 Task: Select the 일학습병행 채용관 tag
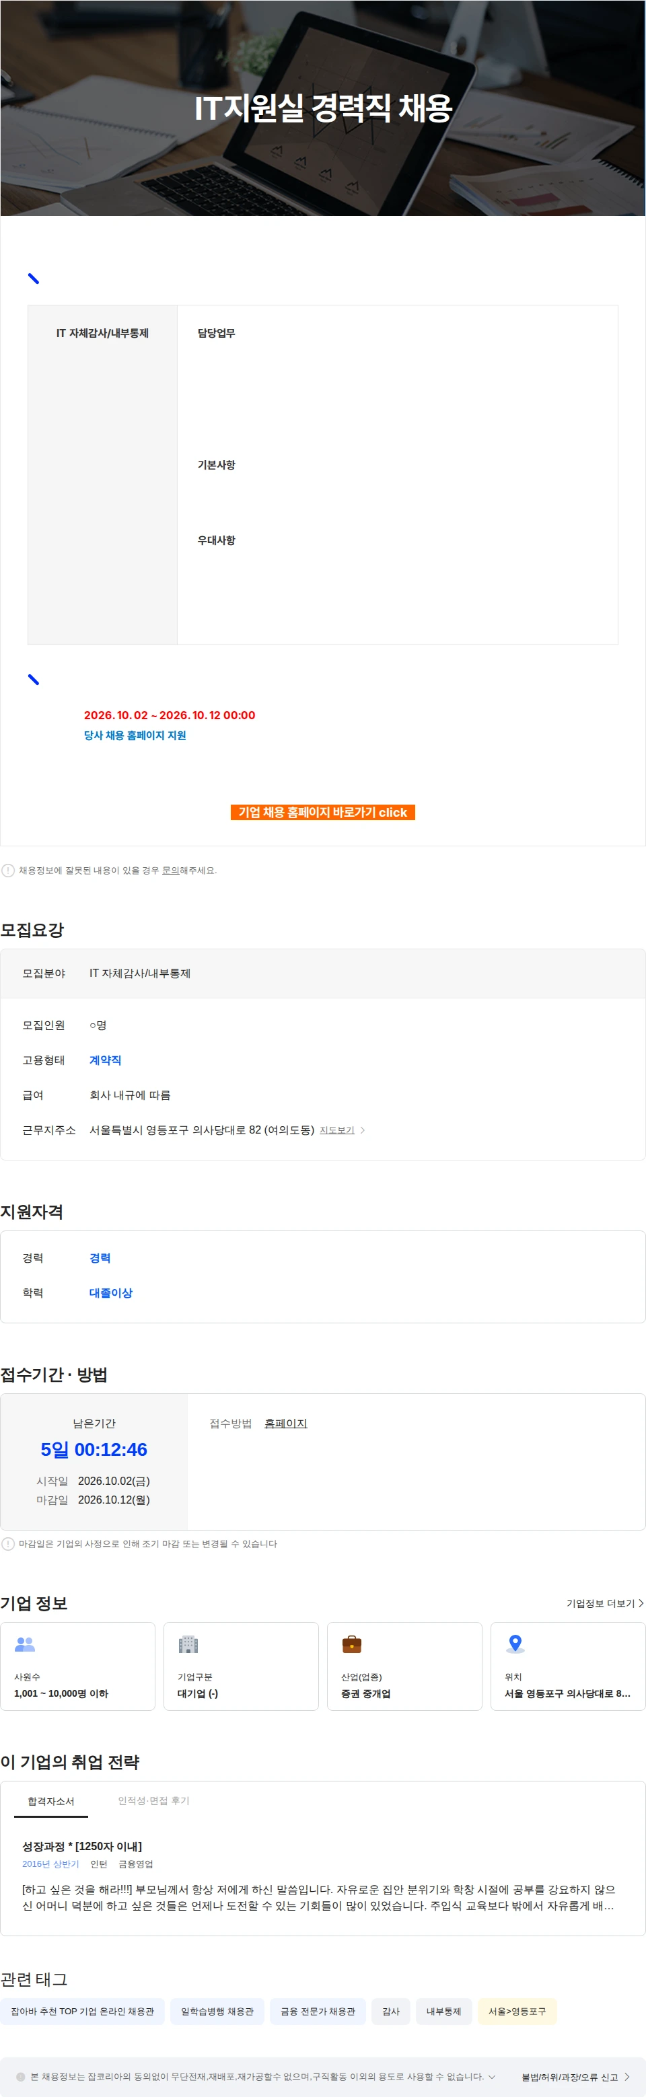tap(217, 2011)
